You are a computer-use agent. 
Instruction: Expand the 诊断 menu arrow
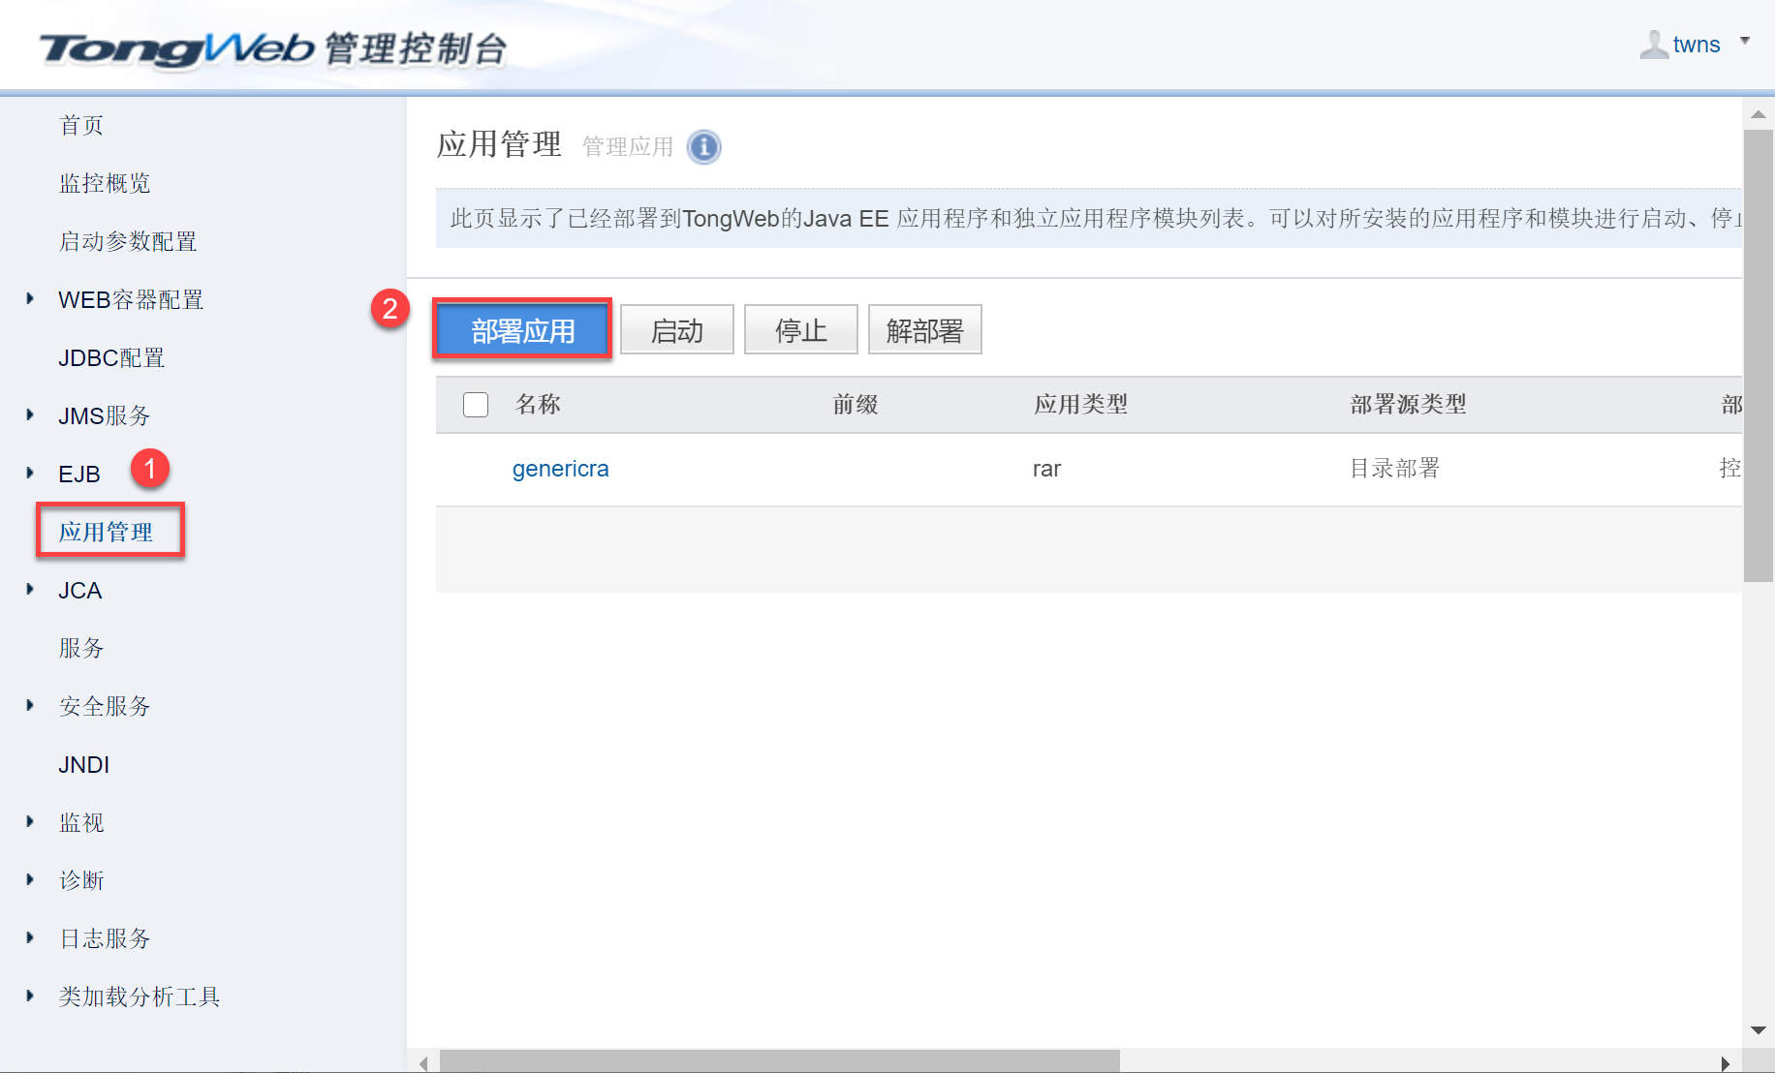[30, 880]
